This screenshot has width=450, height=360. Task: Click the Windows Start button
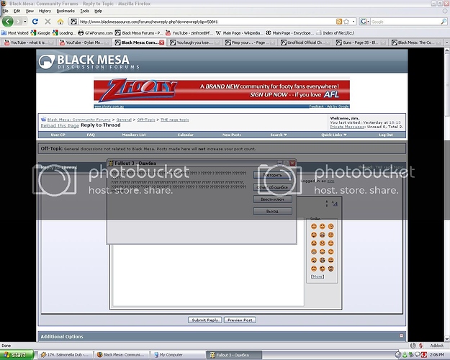[17, 355]
